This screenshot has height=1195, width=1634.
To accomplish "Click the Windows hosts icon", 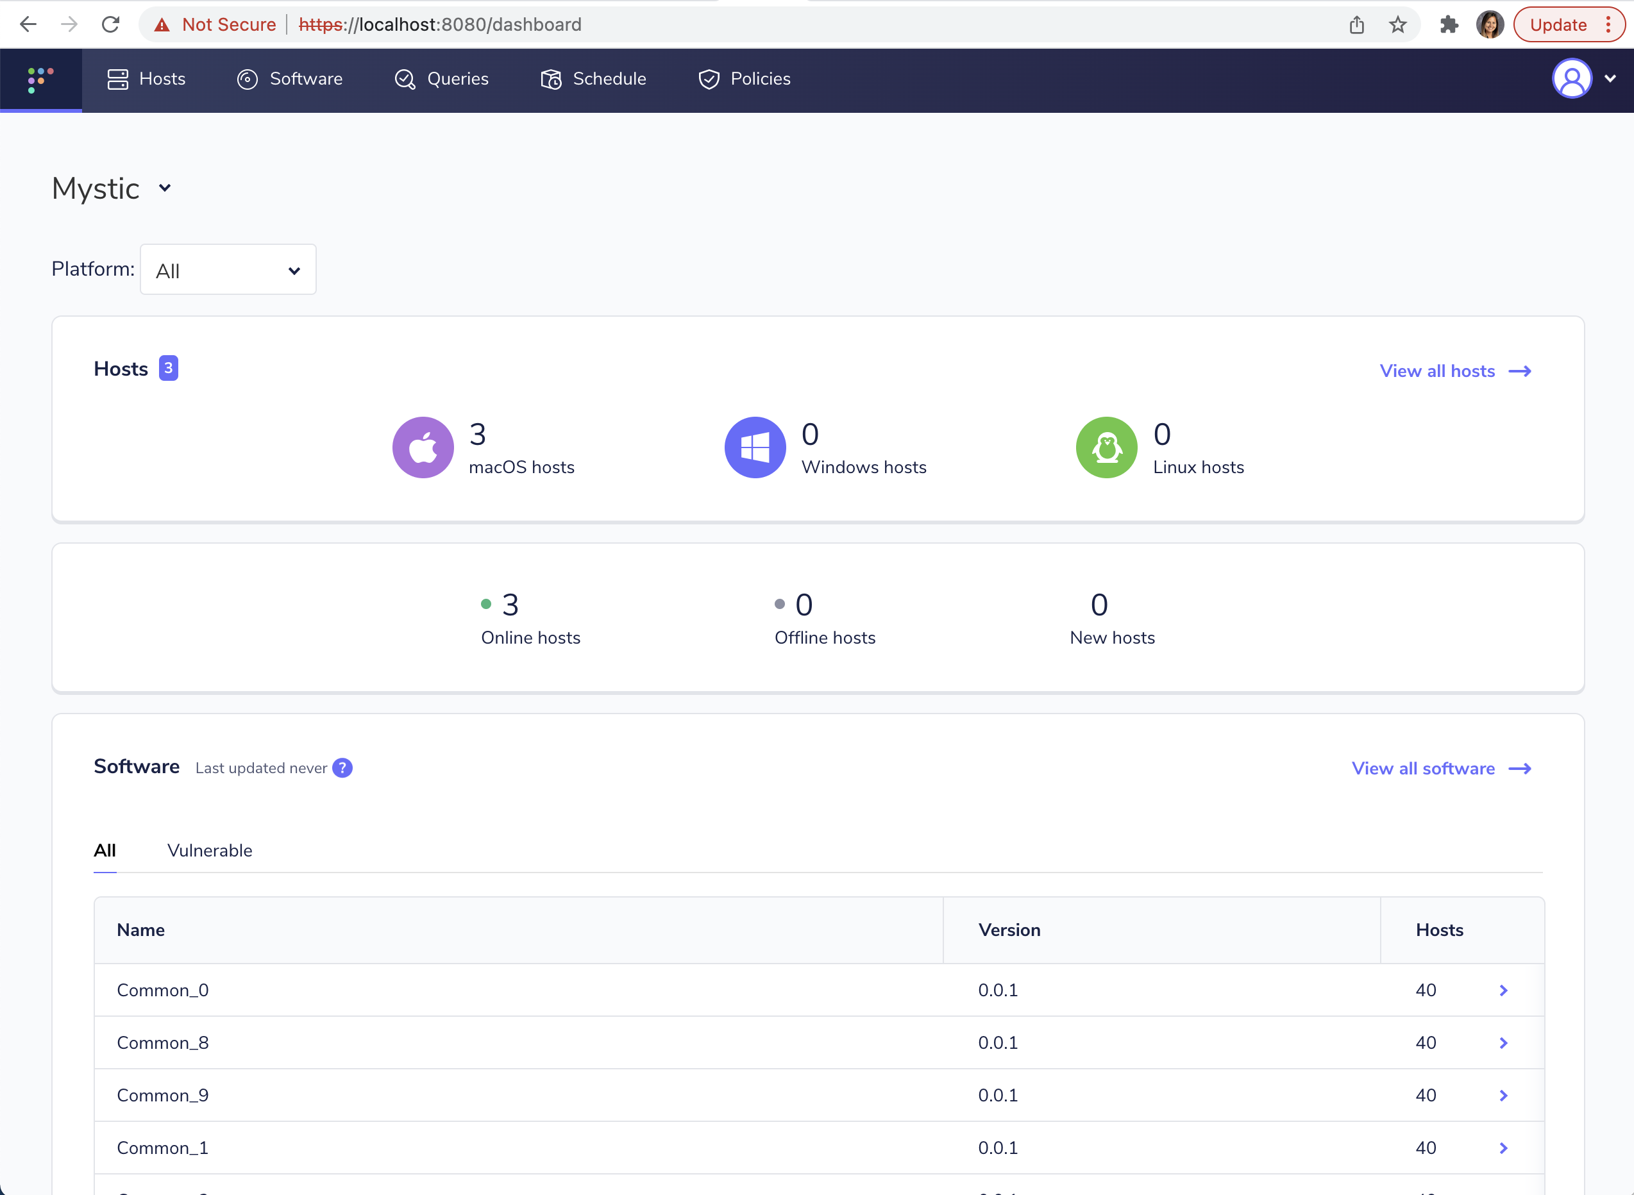I will pos(755,447).
